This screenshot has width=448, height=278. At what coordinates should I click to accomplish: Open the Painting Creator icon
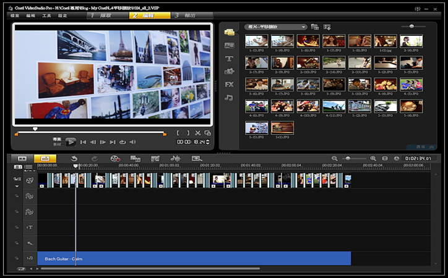pos(155,159)
